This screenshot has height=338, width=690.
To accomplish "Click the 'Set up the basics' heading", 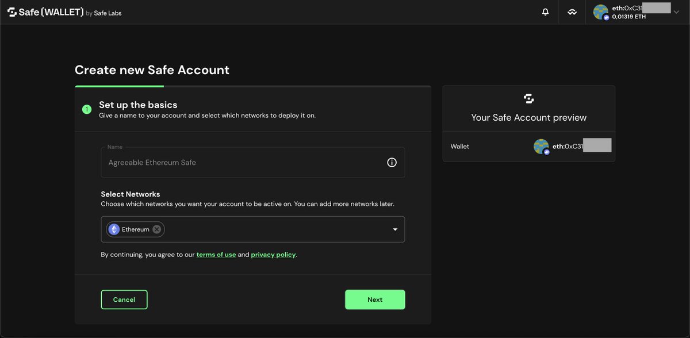I will tap(138, 105).
